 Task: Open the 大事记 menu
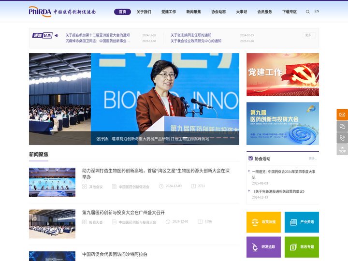(x=242, y=12)
